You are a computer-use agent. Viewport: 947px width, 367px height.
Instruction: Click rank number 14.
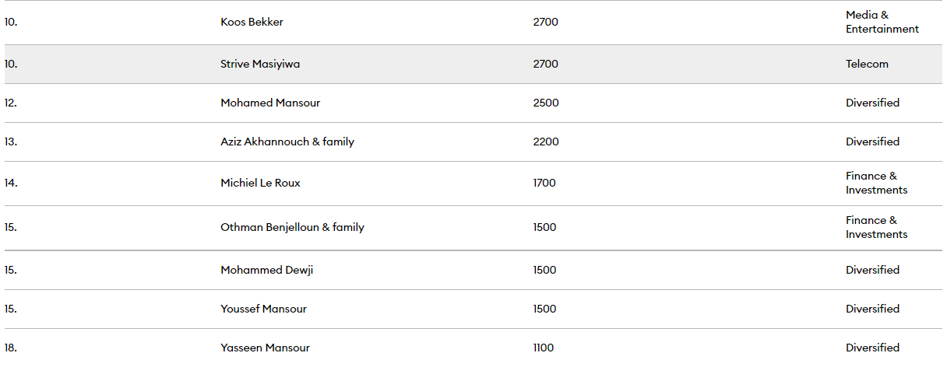click(11, 183)
